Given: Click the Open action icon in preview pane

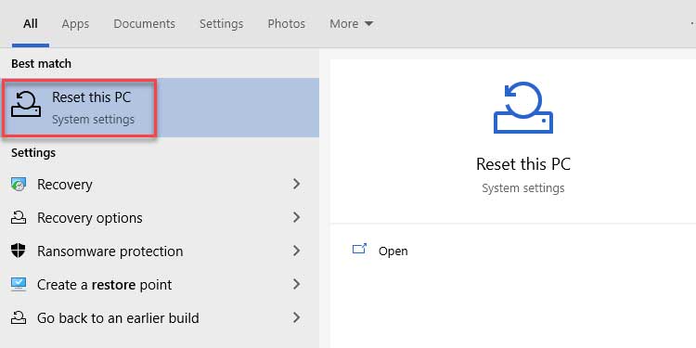Looking at the screenshot, I should [359, 249].
